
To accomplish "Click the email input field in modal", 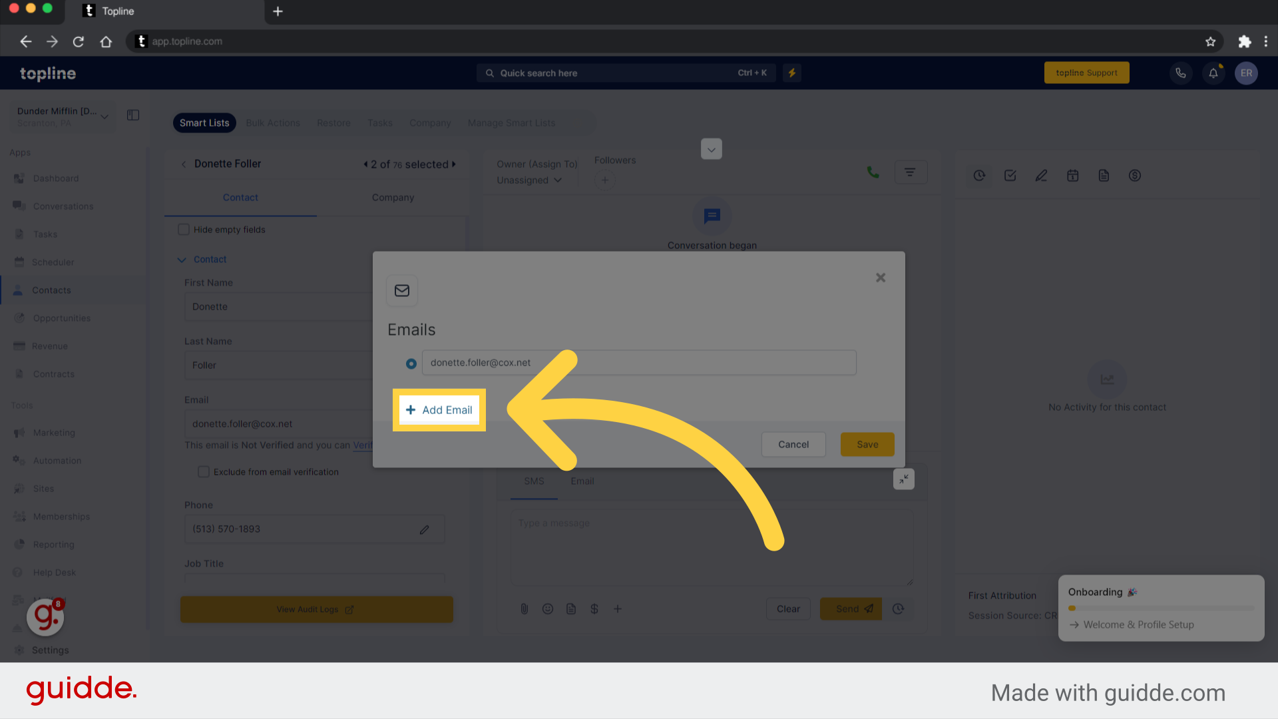I will pyautogui.click(x=639, y=363).
